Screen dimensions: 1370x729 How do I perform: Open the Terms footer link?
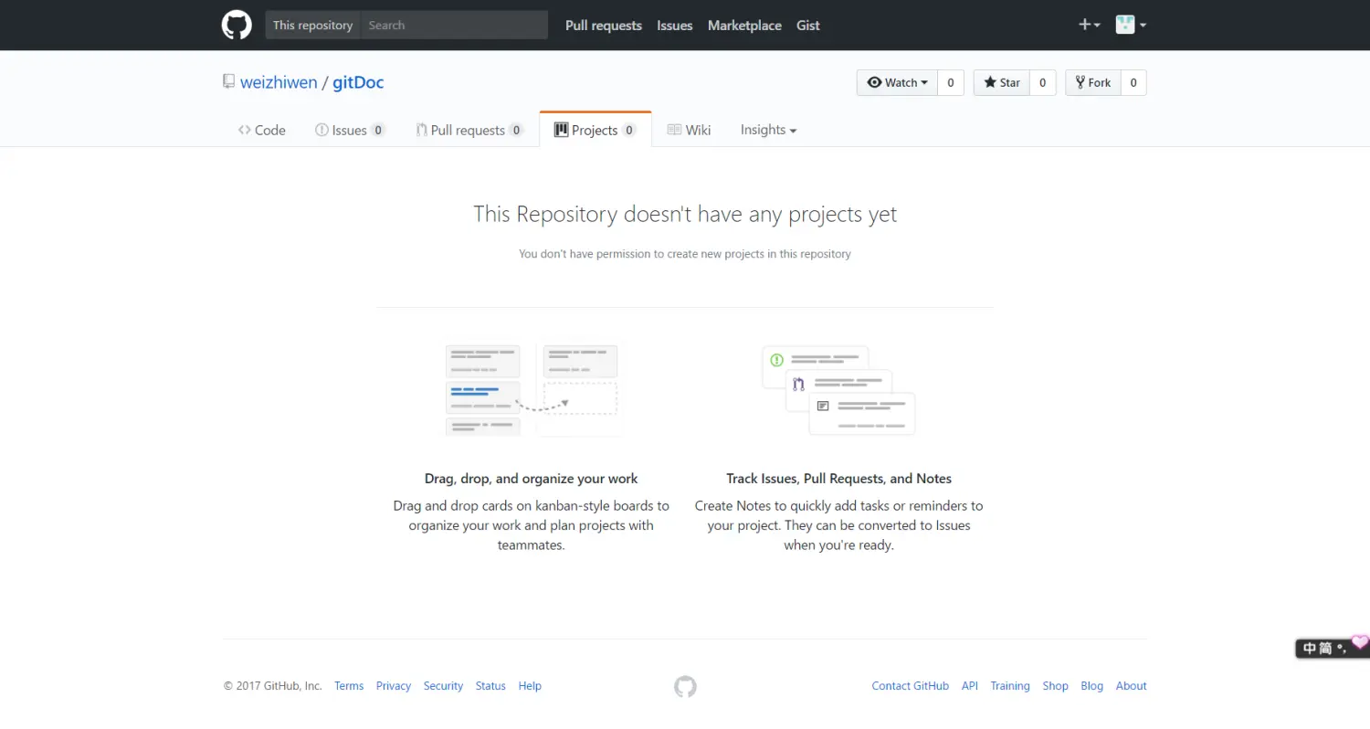click(x=349, y=686)
